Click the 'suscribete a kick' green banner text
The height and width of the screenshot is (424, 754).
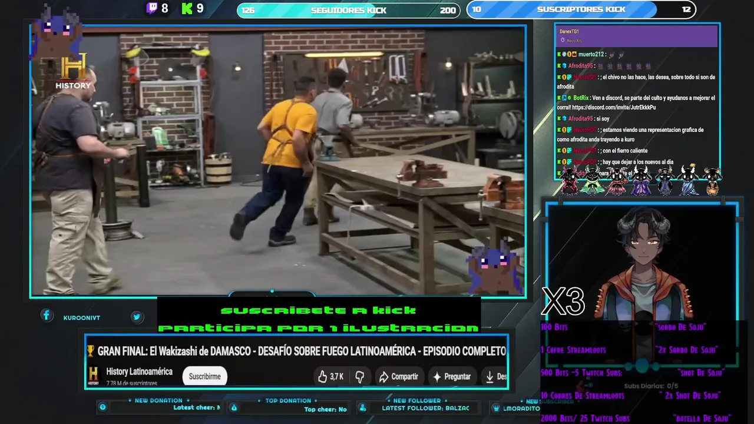click(318, 310)
